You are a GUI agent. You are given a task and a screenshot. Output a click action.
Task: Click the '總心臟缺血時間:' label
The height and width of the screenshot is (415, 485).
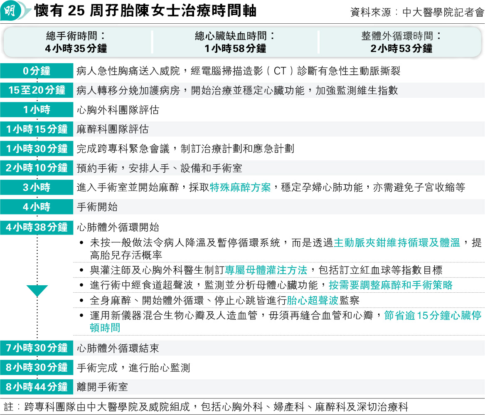[235, 36]
